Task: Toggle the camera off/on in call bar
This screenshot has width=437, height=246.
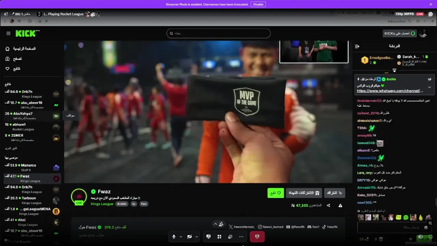Action: pyautogui.click(x=189, y=236)
